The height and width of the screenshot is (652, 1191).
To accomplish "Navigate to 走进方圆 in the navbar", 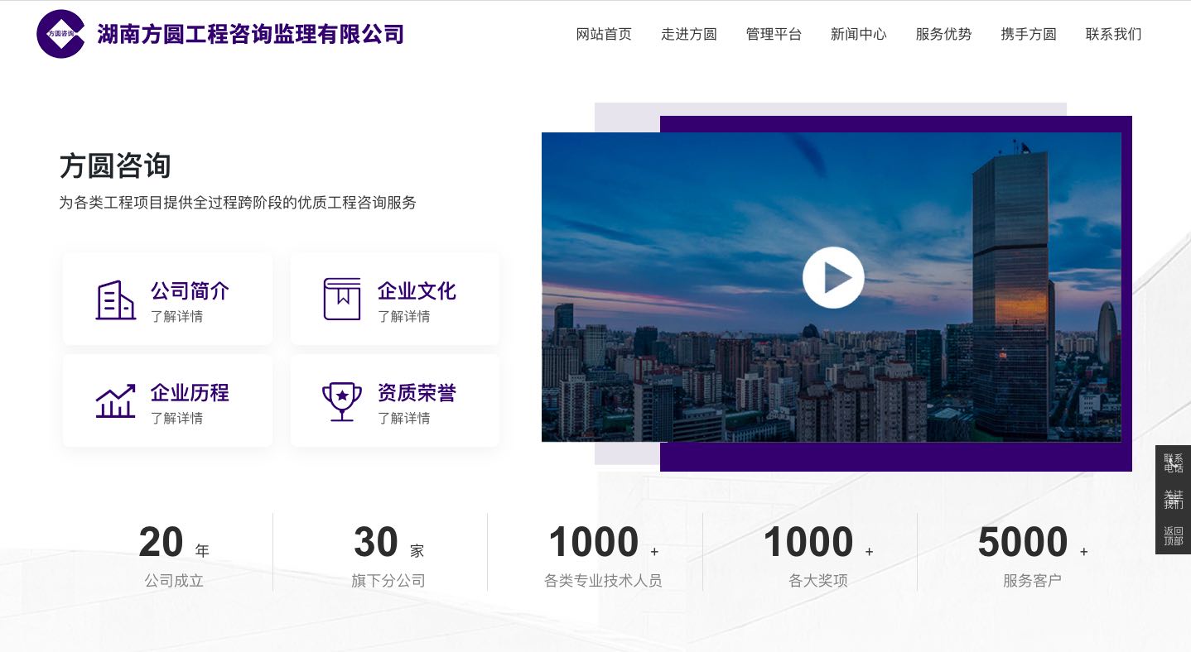I will coord(689,35).
